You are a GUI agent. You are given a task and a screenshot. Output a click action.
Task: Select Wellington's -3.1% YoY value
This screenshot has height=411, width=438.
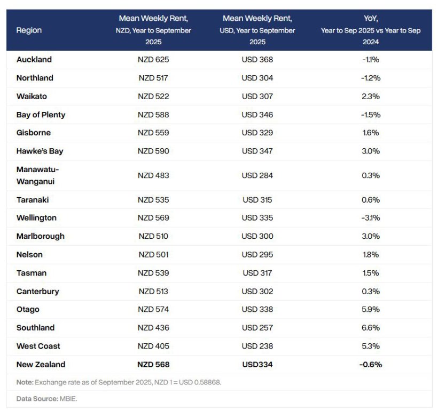pos(371,218)
